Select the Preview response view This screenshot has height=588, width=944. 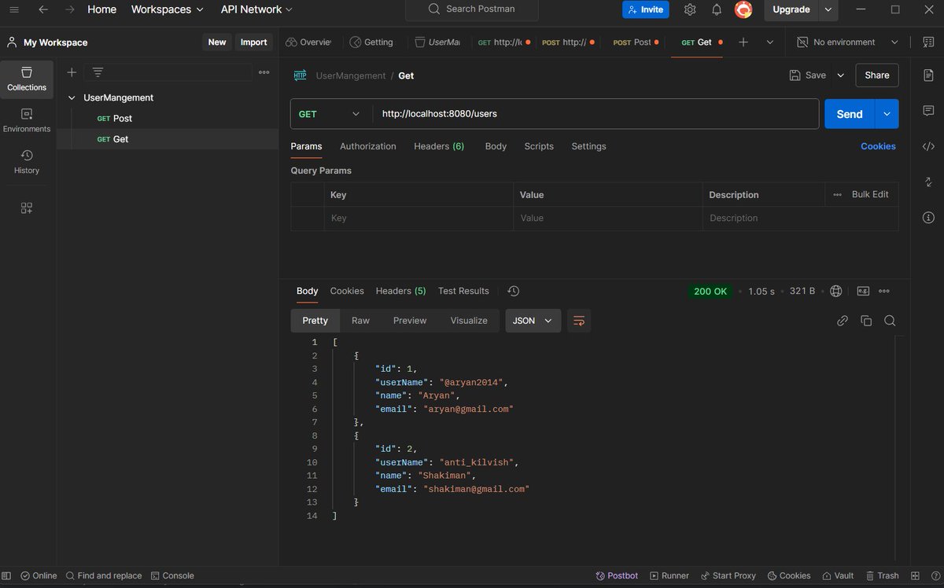pyautogui.click(x=410, y=321)
